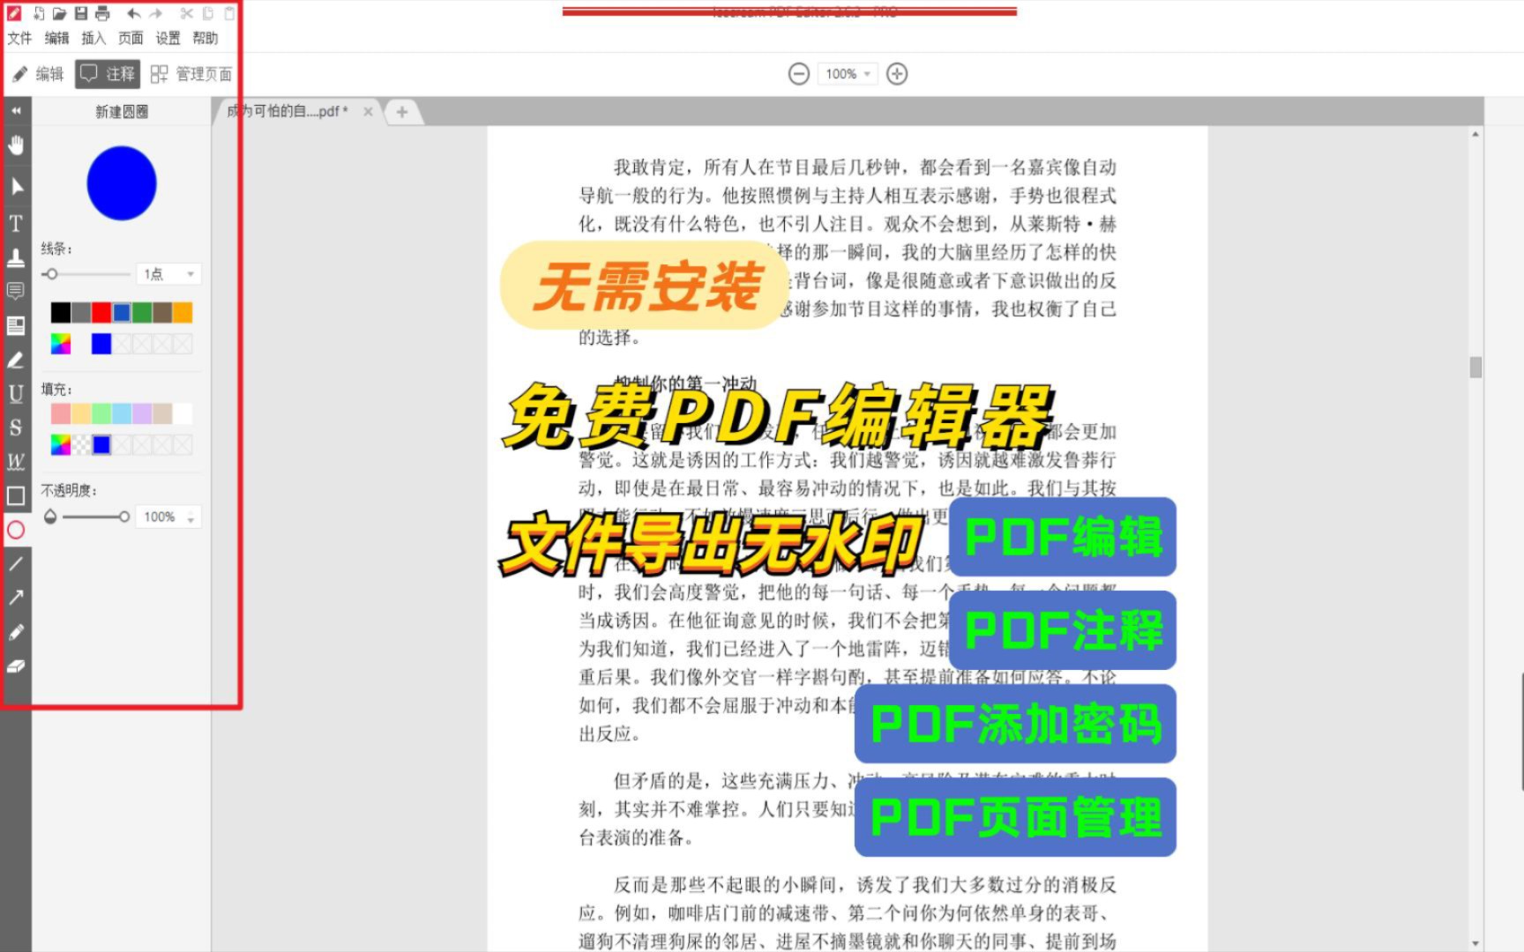Open the 插入 menu
Screen dimensions: 1524x952
(93, 38)
